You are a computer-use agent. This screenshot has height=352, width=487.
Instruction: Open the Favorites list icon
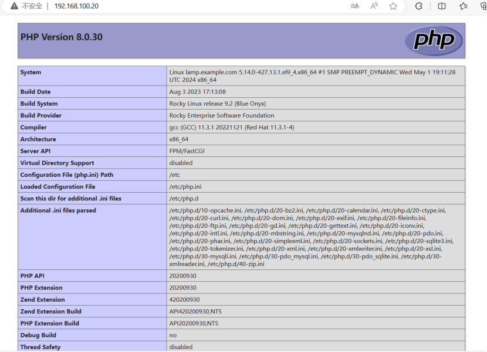pyautogui.click(x=464, y=6)
